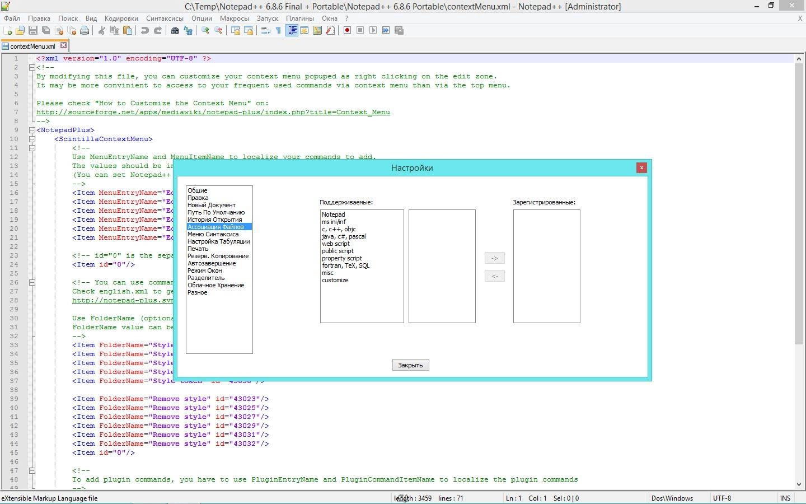Click the Document Map toolbar icon
The image size is (806, 504).
317,30
